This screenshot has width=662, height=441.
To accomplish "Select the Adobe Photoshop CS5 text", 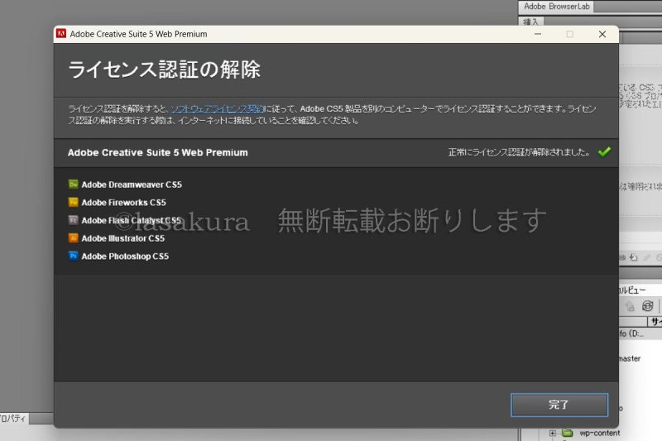I will click(x=125, y=256).
